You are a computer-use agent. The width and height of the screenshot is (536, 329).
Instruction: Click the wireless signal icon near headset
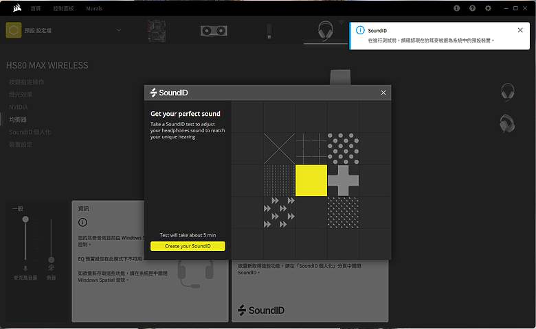coord(341,23)
